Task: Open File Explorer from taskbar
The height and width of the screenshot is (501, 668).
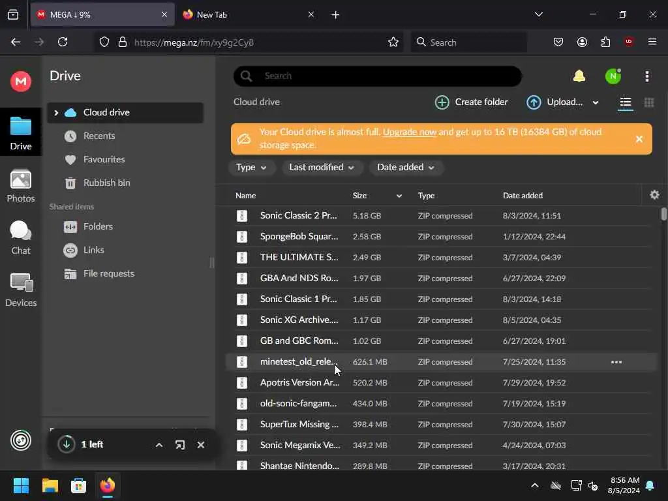Action: (50, 485)
